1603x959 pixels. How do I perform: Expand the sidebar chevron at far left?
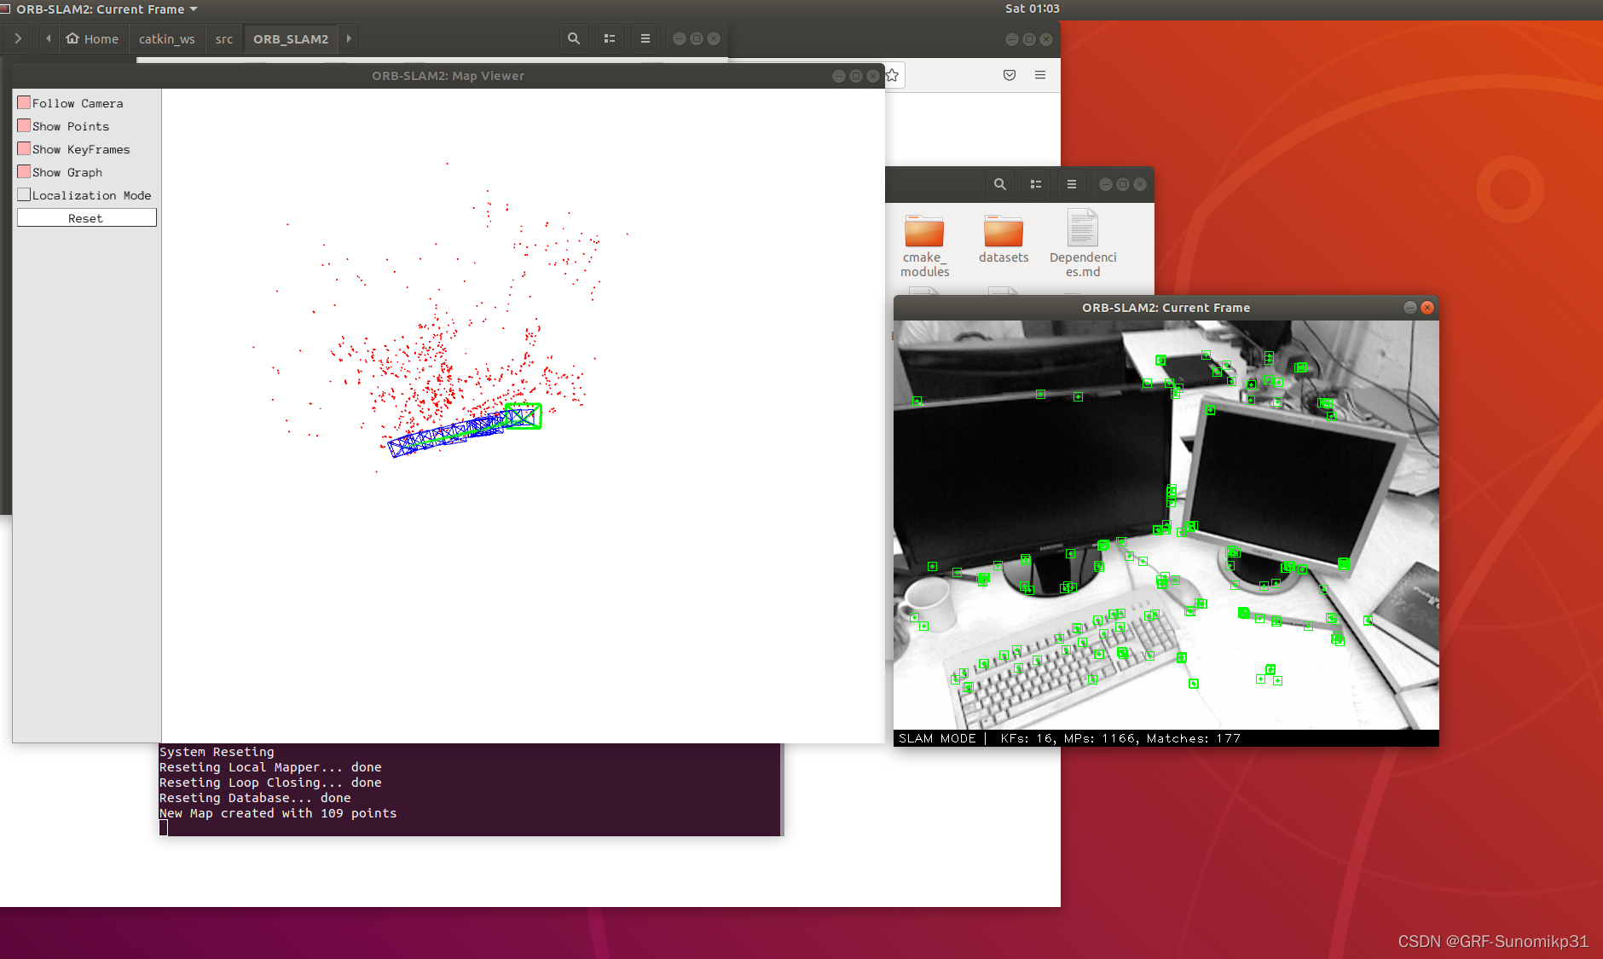18,38
